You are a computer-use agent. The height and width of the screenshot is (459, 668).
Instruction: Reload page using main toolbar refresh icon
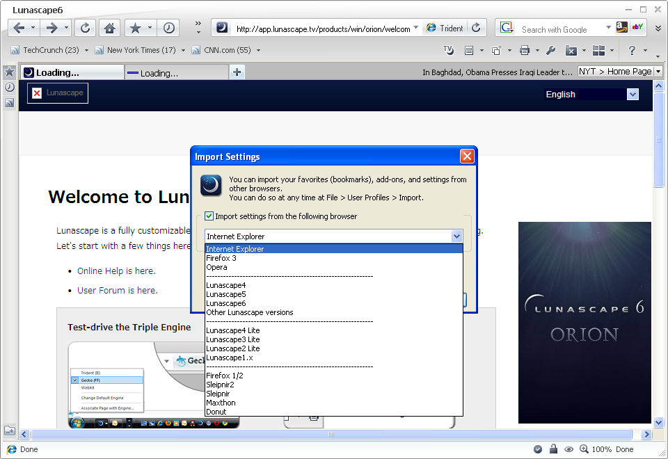click(85, 28)
